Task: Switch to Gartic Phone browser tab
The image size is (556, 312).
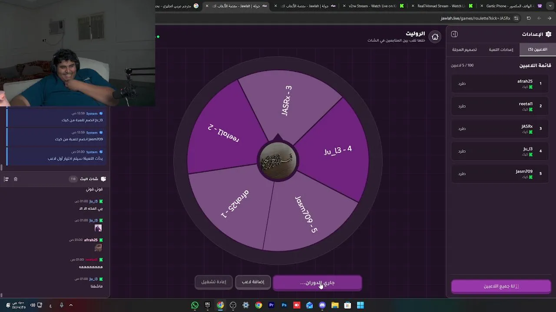Action: (511, 6)
